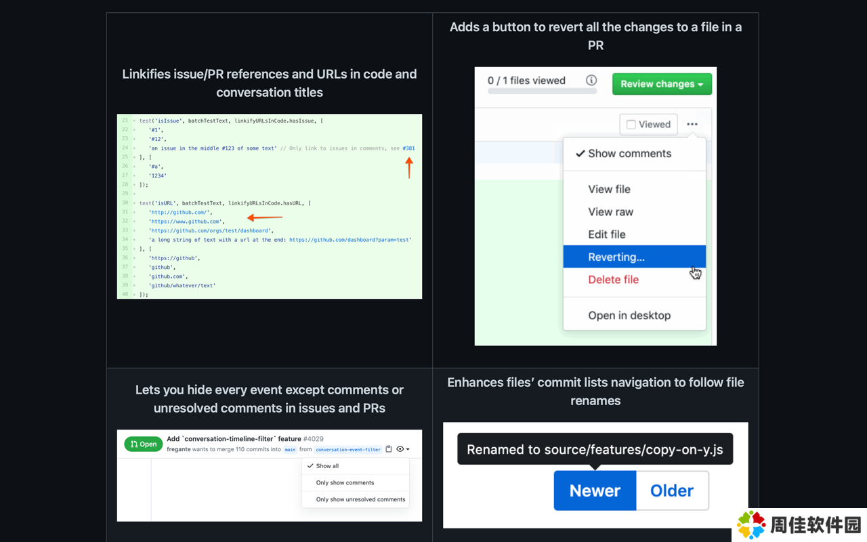Click the red arrow pointing at #381
Image resolution: width=867 pixels, height=542 pixels.
pos(409,167)
